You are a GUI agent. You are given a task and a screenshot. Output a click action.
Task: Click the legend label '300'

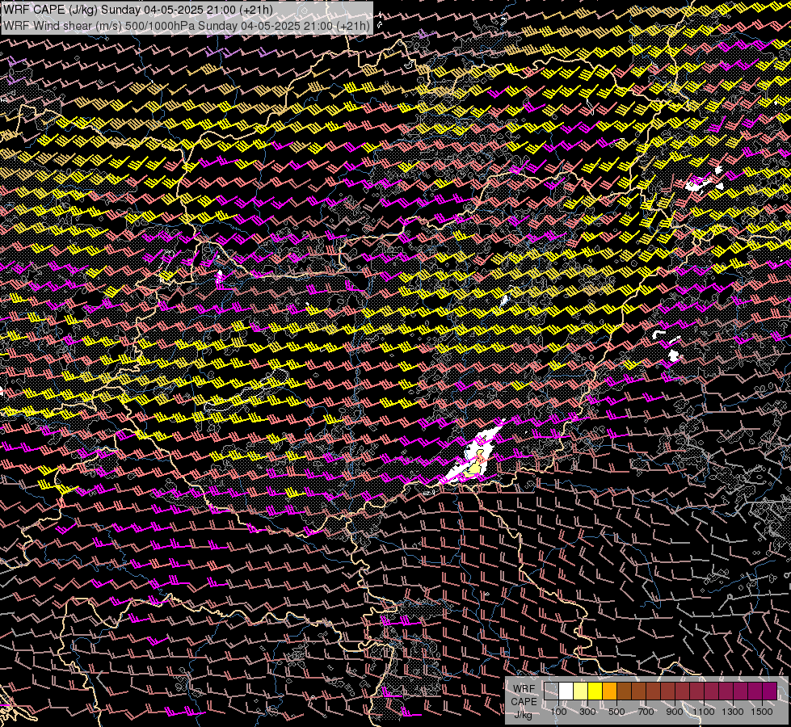click(587, 712)
